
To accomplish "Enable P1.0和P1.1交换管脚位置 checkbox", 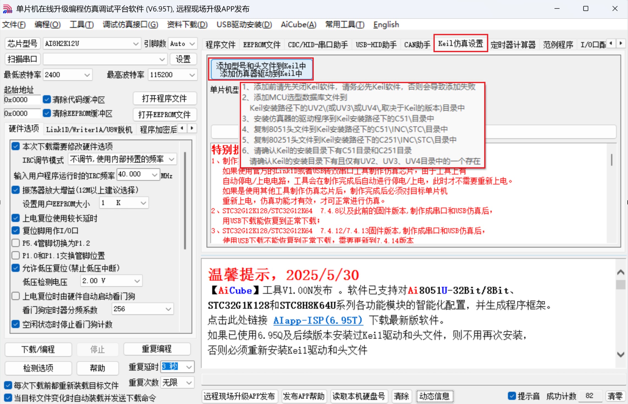I will (16, 255).
